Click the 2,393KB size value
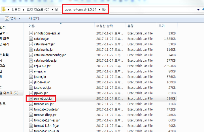The height and width of the screenshot is (132, 204). pos(170,66)
